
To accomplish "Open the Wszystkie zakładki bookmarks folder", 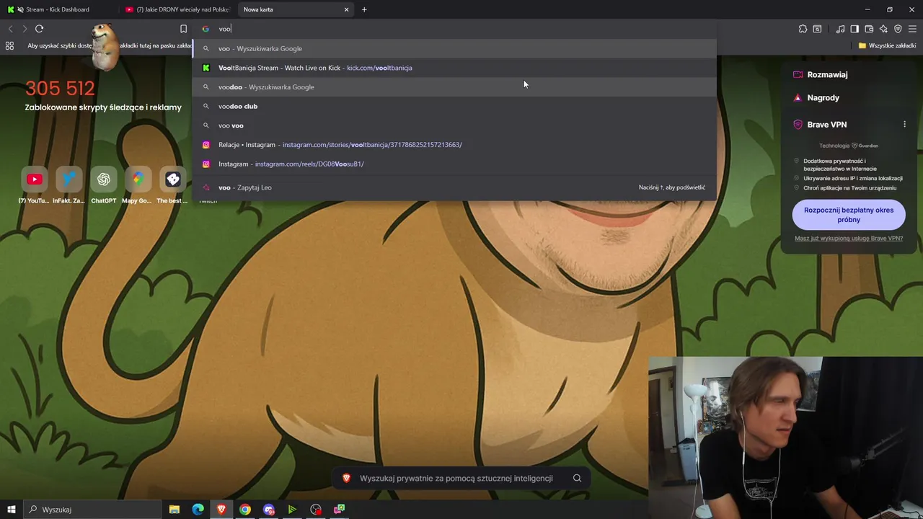I will pyautogui.click(x=887, y=45).
